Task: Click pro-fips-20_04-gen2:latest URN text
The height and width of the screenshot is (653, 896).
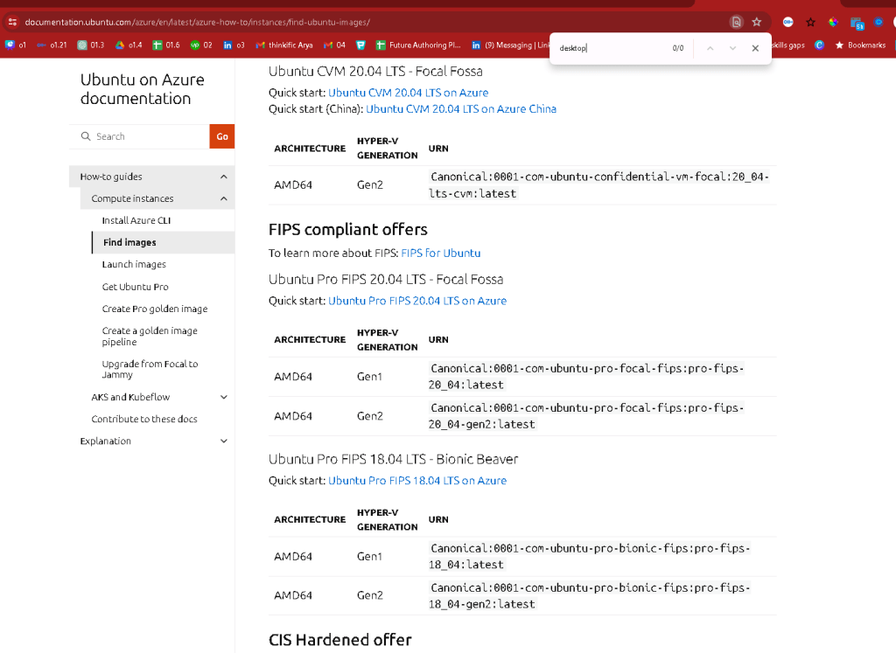Action: pos(586,416)
